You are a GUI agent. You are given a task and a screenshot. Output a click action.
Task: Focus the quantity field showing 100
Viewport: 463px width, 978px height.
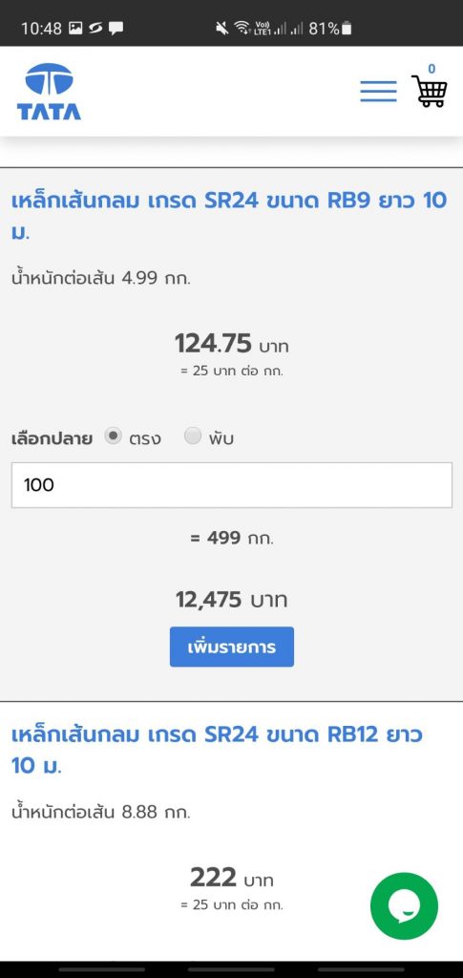[x=231, y=484]
